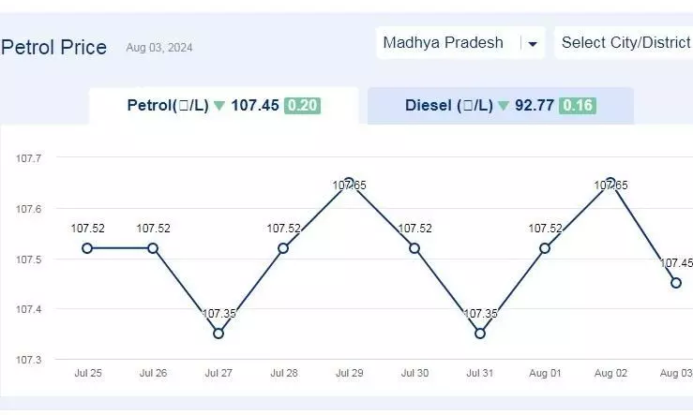Image resolution: width=693 pixels, height=415 pixels.
Task: Click the Jul 31 data point at 107.35
Action: click(x=480, y=333)
